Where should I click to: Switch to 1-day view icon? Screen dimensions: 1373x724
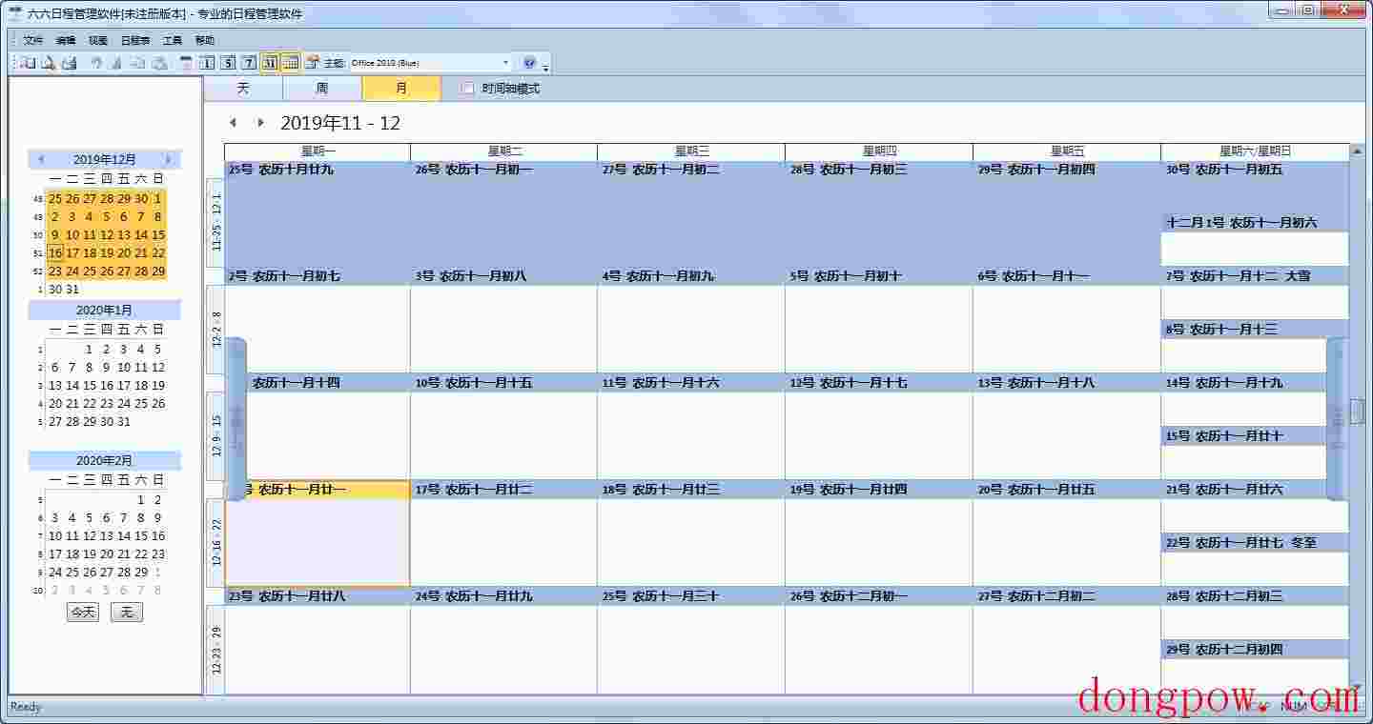point(207,63)
